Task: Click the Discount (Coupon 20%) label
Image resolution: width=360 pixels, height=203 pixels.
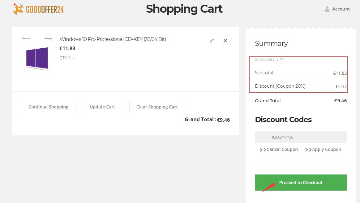Action: click(x=280, y=86)
